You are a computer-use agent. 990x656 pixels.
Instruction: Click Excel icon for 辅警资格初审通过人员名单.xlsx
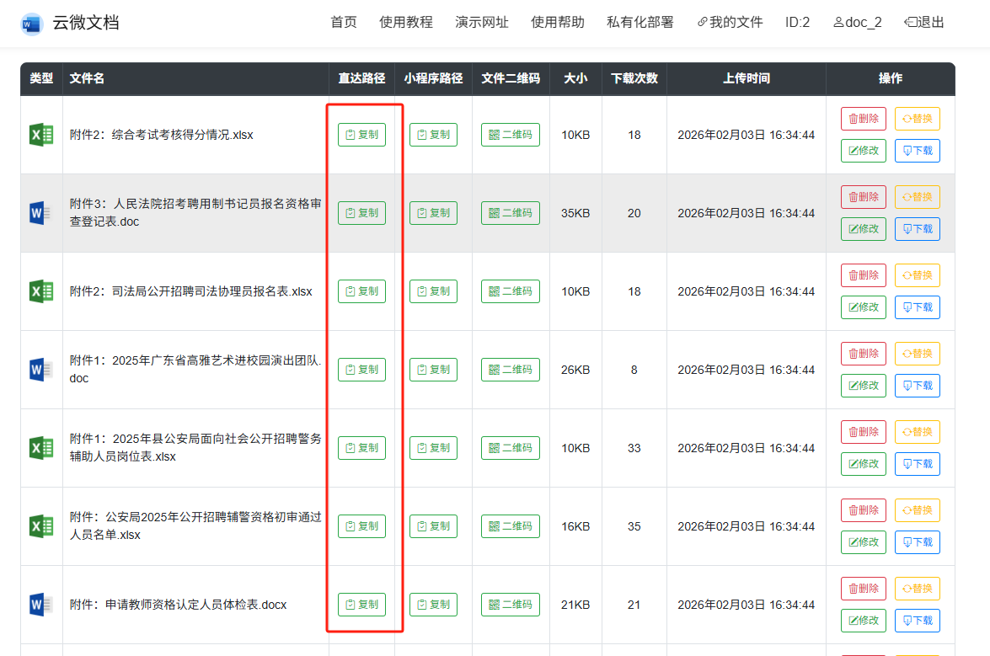[41, 526]
